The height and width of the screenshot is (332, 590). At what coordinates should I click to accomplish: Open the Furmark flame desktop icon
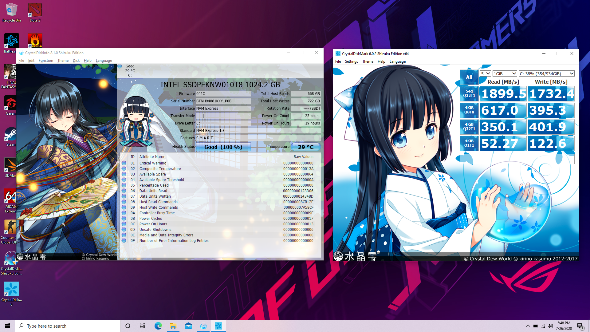35,41
